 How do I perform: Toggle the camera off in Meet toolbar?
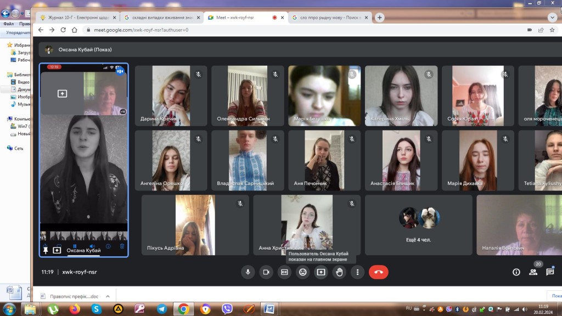click(266, 272)
